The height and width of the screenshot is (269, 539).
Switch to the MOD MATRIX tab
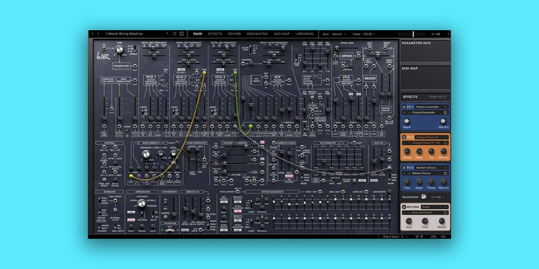coord(255,34)
